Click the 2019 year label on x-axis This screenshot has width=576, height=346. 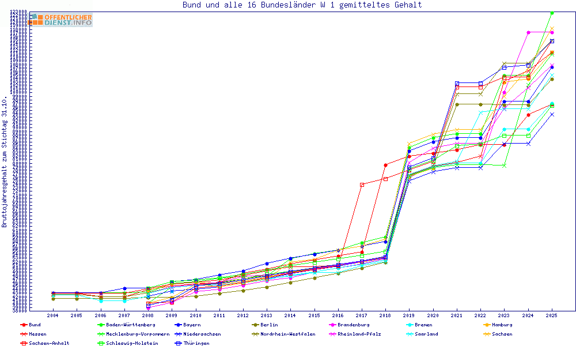(409, 315)
